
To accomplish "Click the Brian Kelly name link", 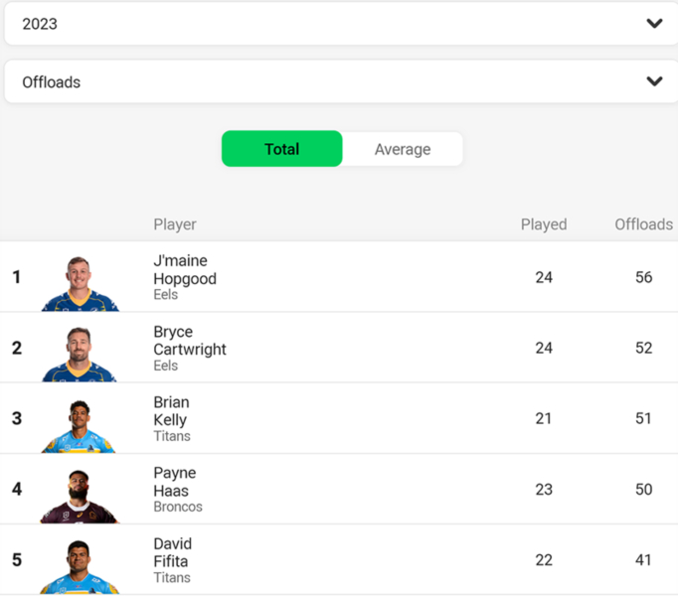I will [x=171, y=411].
